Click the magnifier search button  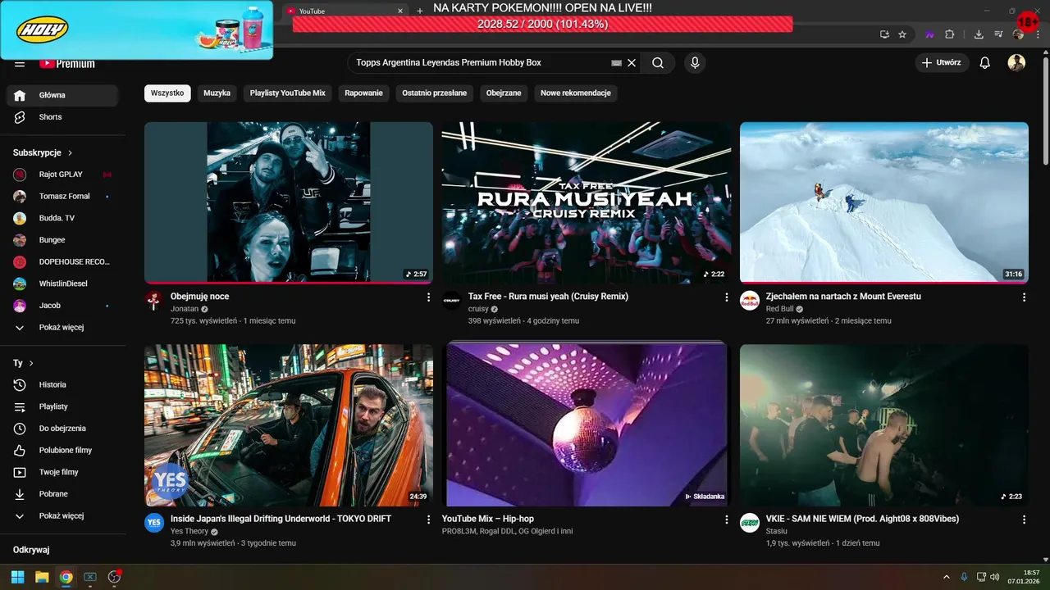coord(658,62)
